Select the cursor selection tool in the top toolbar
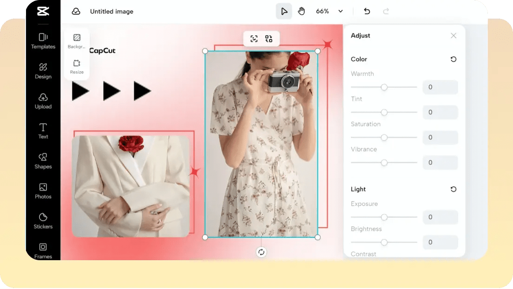This screenshot has width=513, height=289. click(284, 11)
